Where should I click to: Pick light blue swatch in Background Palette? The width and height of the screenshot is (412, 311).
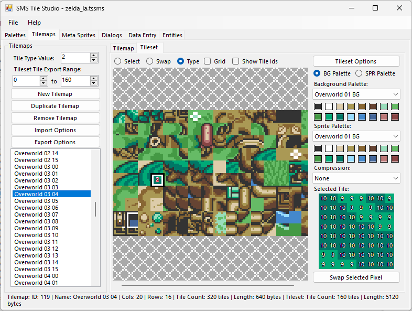click(x=351, y=117)
